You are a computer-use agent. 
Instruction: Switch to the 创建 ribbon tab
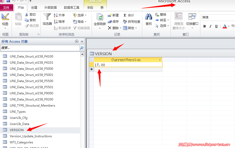coord(35,7)
